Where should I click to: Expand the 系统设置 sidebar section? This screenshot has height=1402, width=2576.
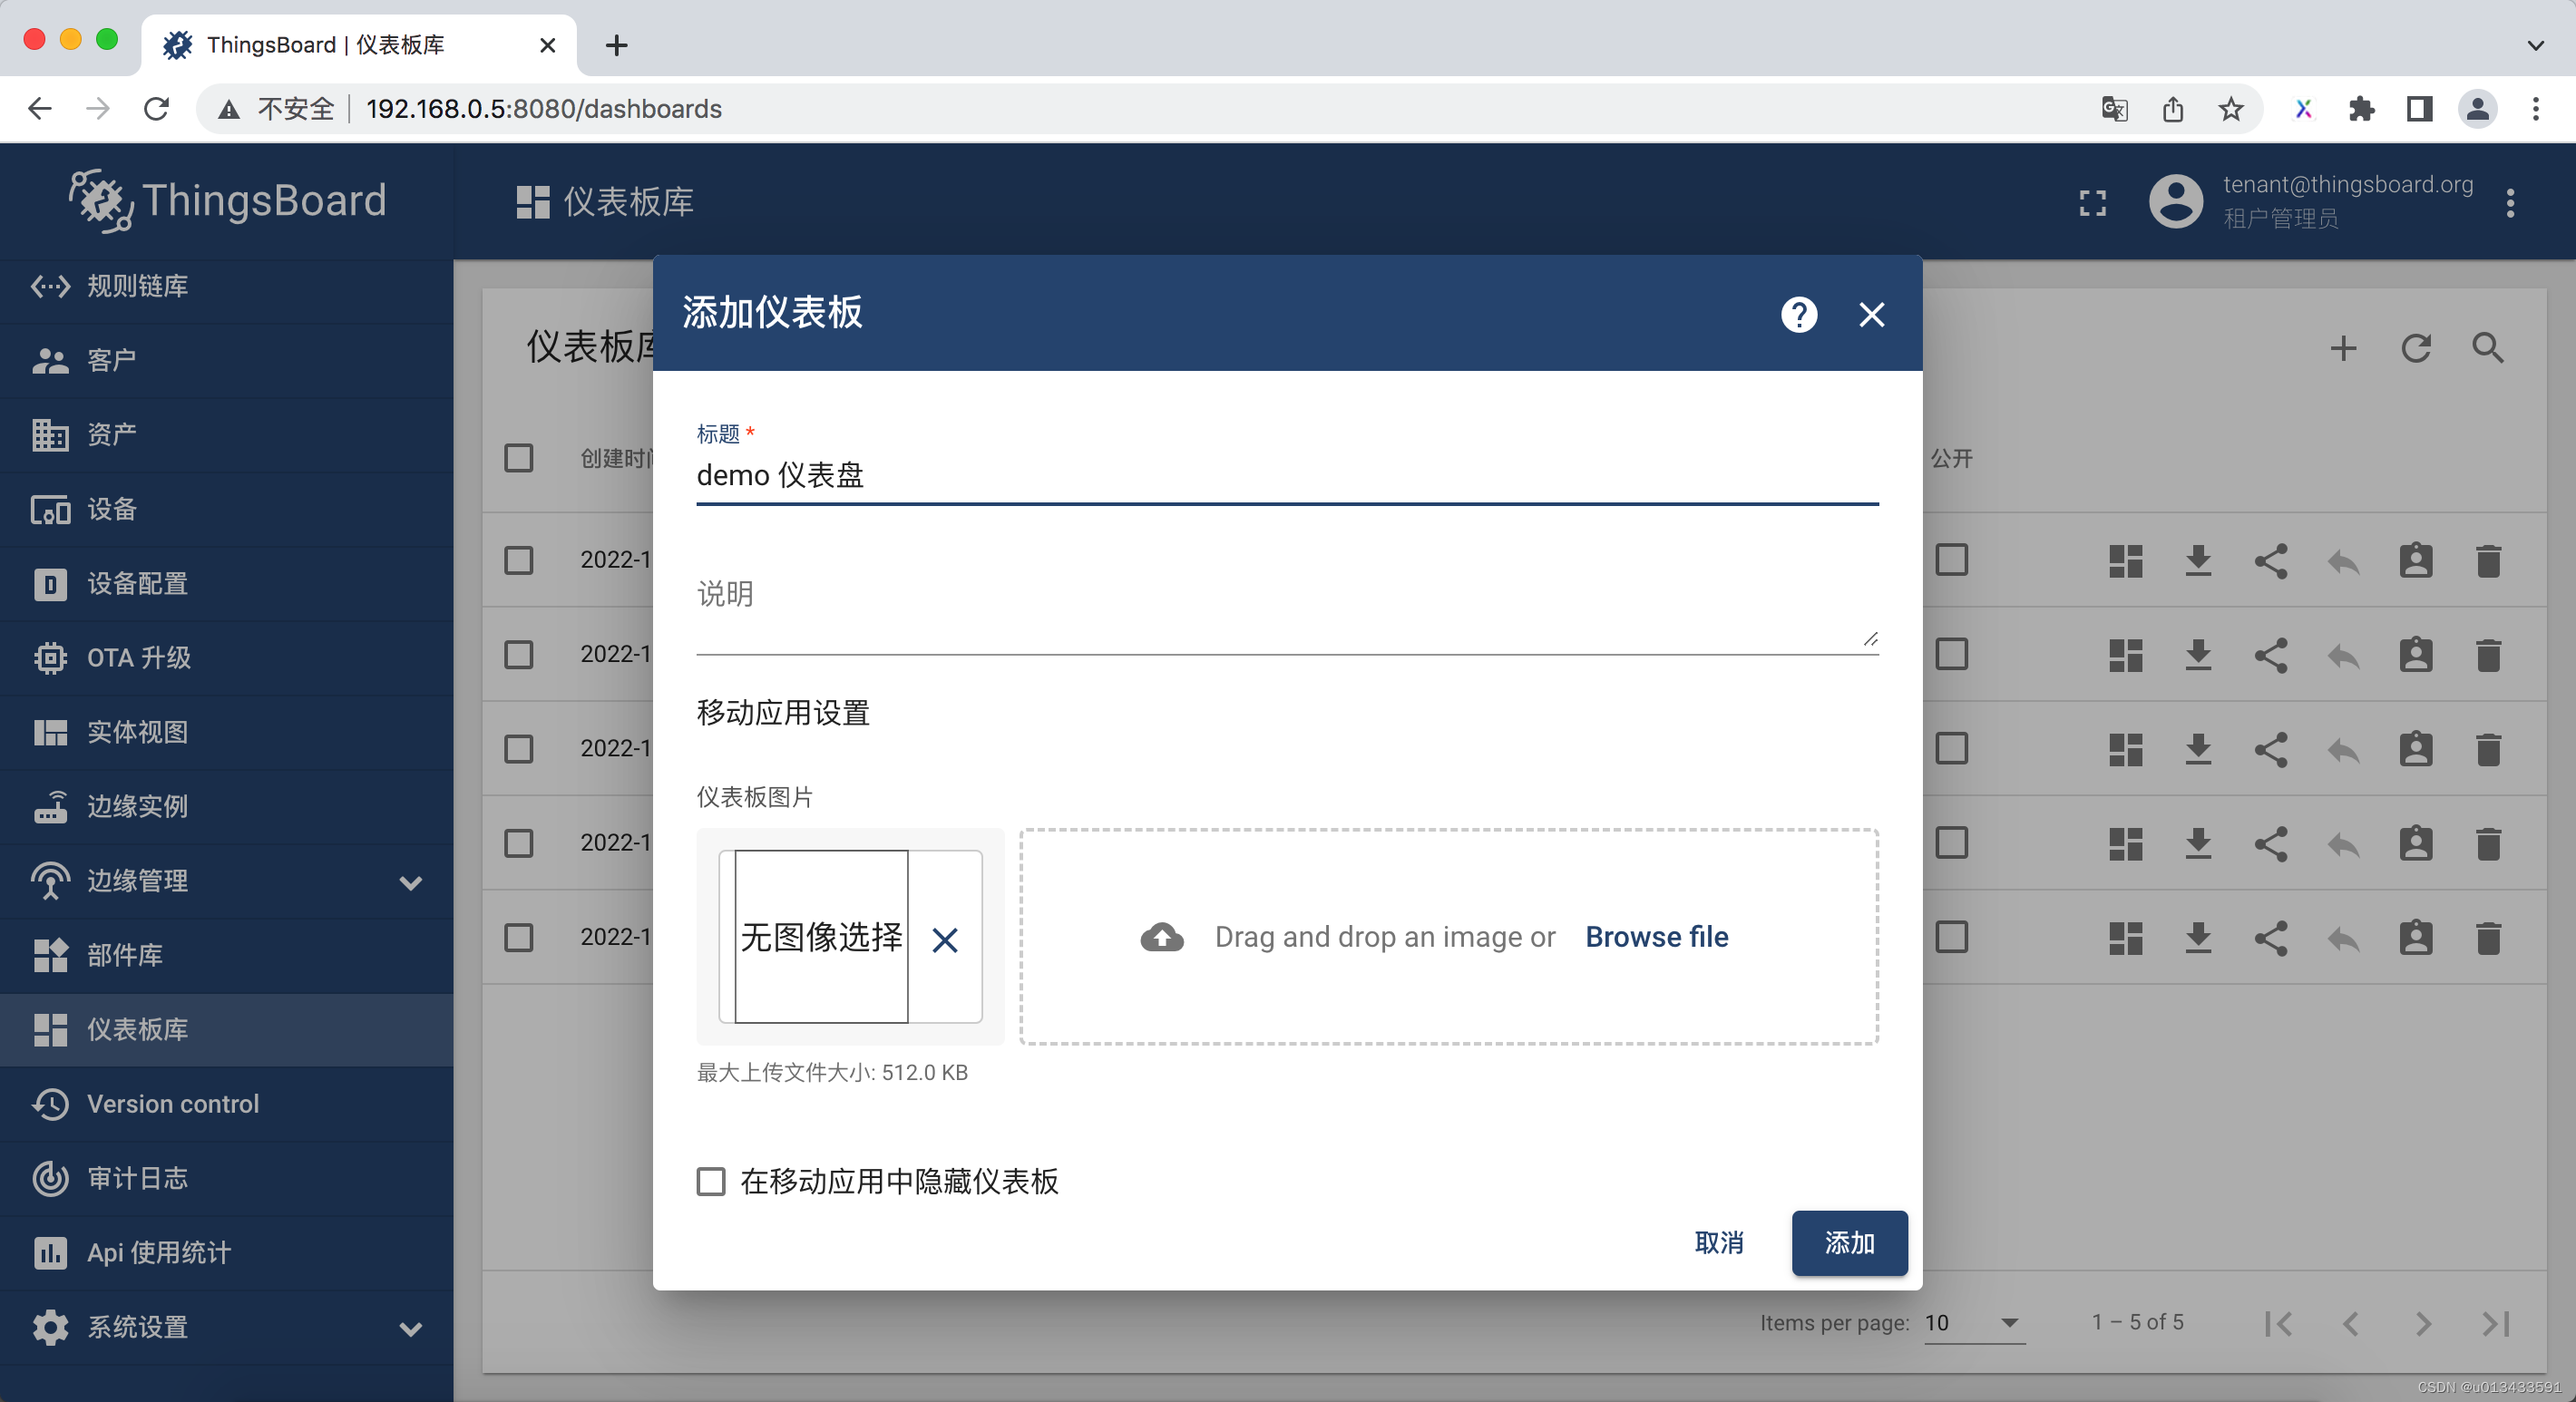226,1327
